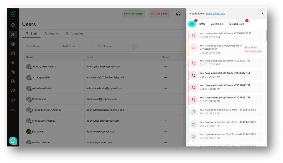283x163 pixels.
Task: Show only Missed Calls notifications
Action: coord(237,24)
